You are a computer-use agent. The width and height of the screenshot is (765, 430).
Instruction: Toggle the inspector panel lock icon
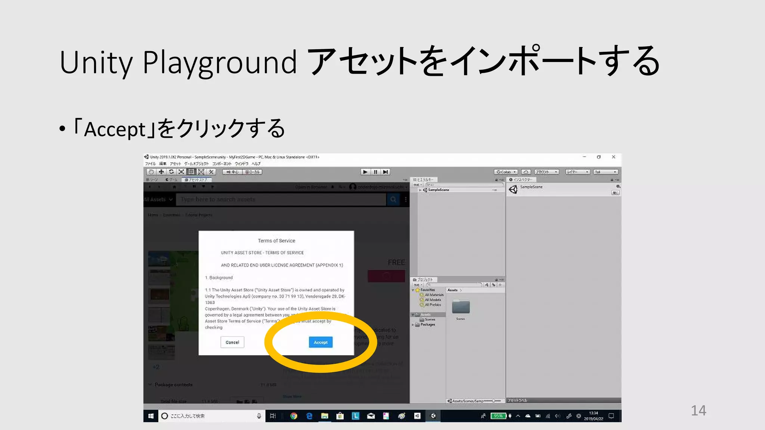click(x=612, y=180)
